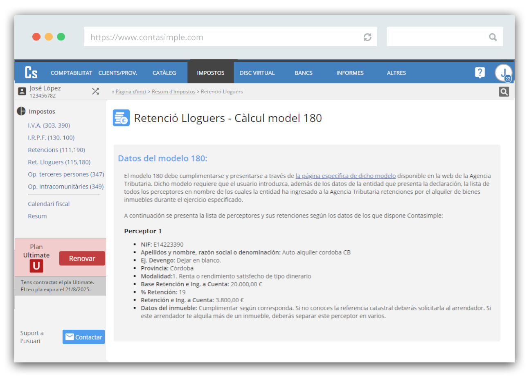Screen dimensions: 529x380
Task: Click the Renovar button
Action: pos(82,258)
